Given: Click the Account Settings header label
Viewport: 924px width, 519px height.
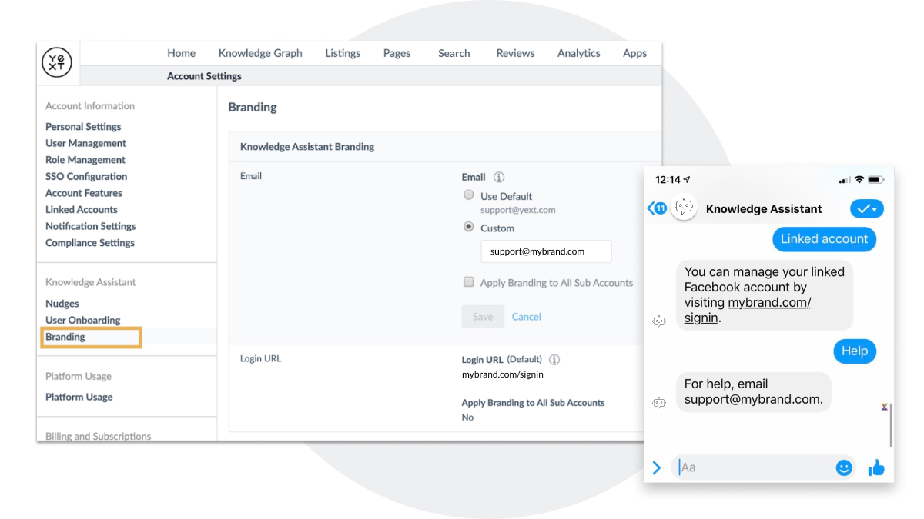Looking at the screenshot, I should (x=204, y=76).
